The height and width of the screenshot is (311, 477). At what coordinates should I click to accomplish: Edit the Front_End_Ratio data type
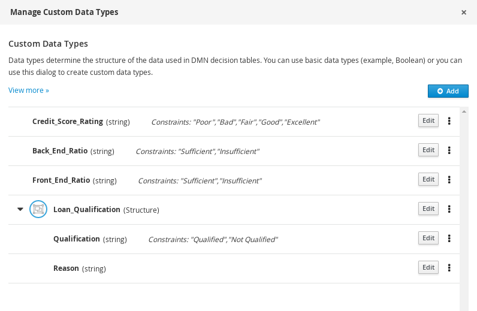(x=428, y=179)
